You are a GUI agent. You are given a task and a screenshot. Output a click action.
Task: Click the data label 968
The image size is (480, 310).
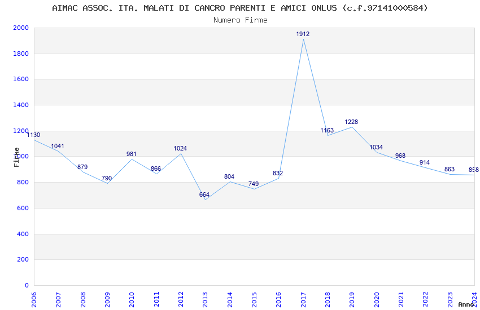[400, 156]
